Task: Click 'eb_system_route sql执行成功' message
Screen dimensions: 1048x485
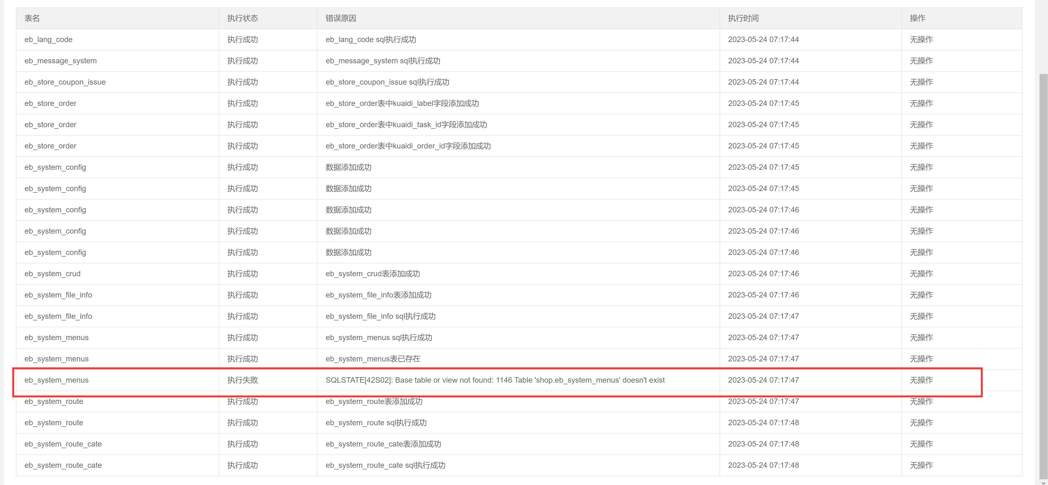Action: pyautogui.click(x=376, y=423)
